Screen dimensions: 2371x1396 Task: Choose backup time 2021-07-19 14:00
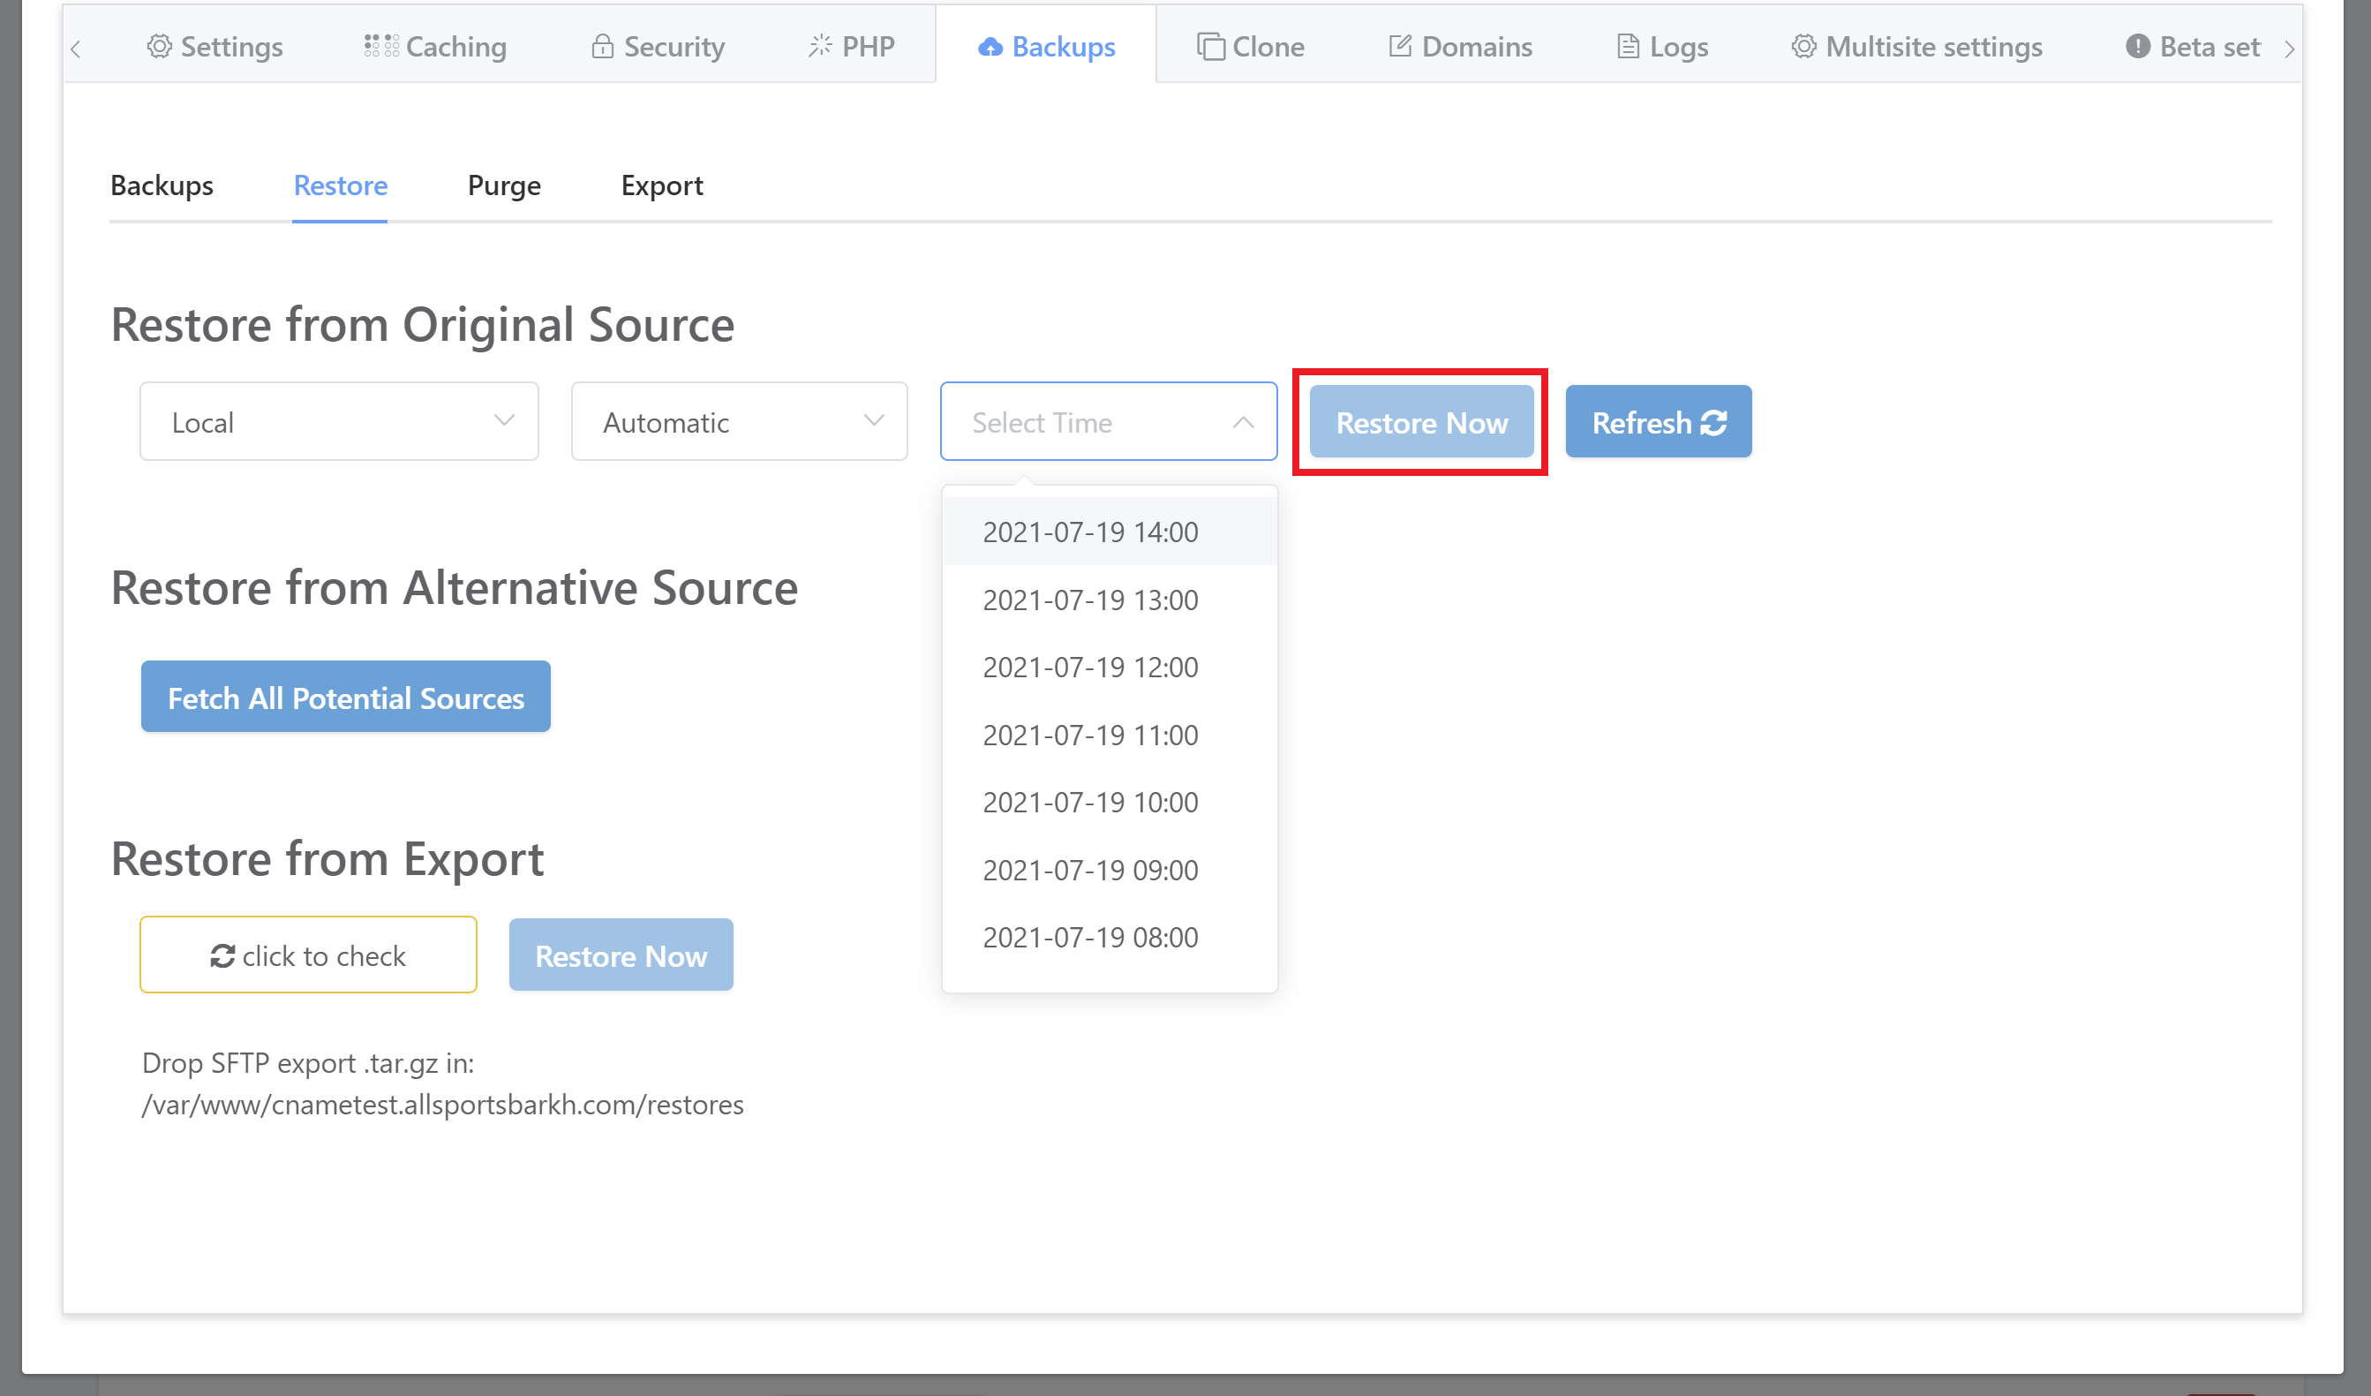[1110, 532]
